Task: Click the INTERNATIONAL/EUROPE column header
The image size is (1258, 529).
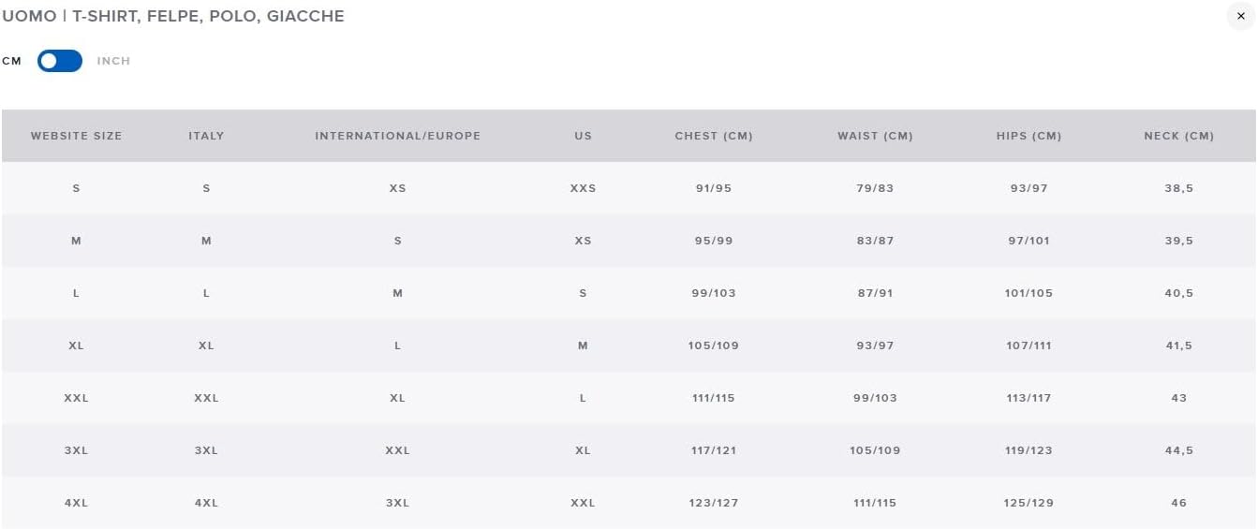Action: (x=397, y=136)
